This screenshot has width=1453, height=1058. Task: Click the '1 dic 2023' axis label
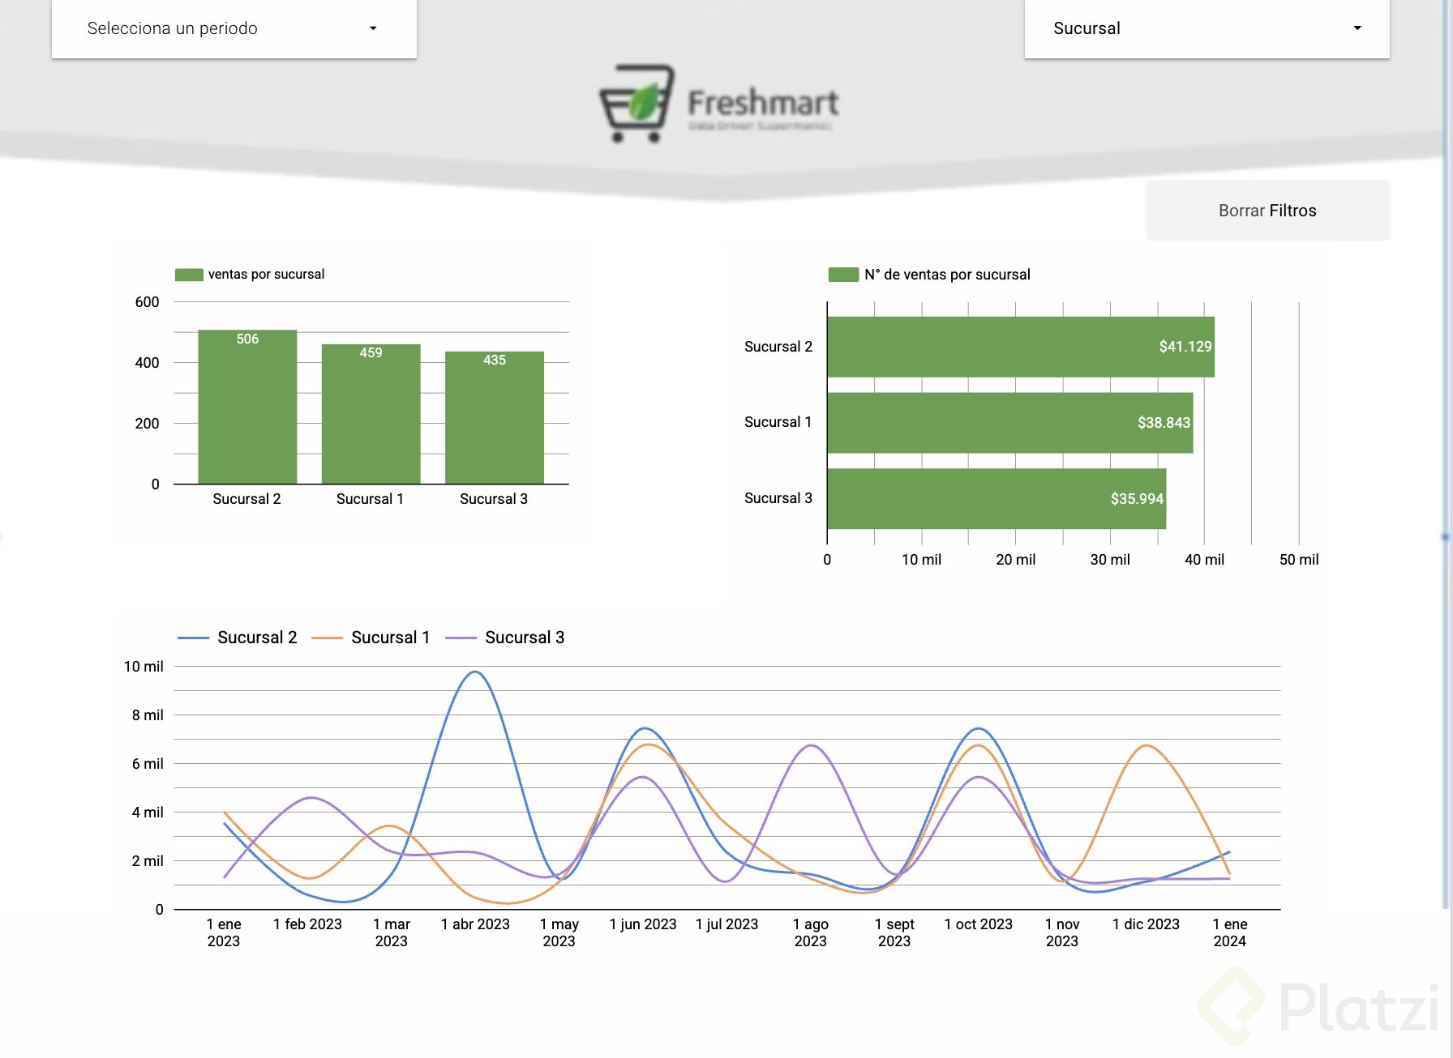tap(1146, 924)
